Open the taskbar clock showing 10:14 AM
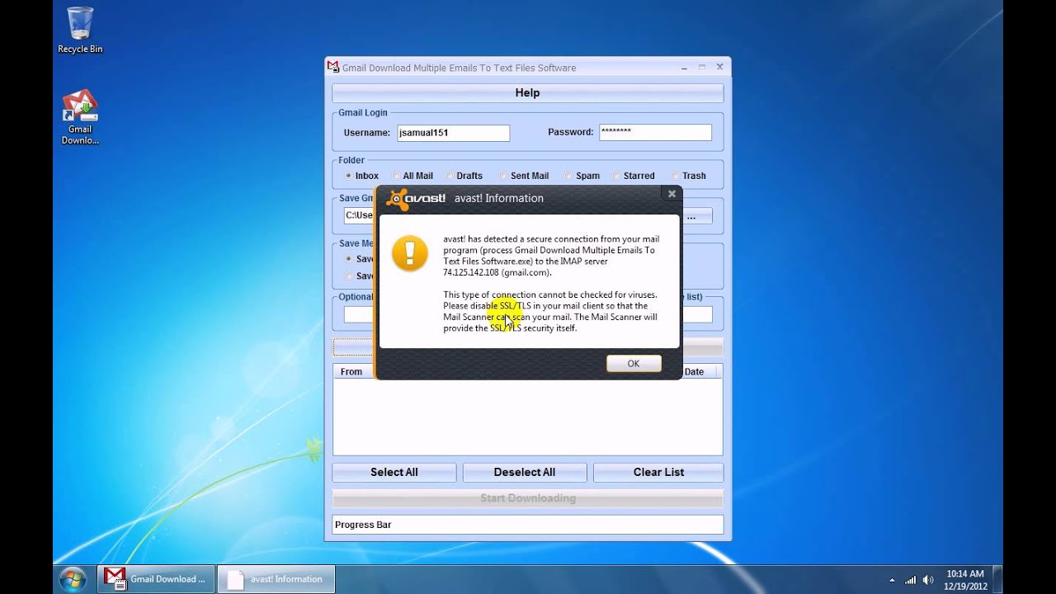Viewport: 1056px width, 594px height. 965,580
